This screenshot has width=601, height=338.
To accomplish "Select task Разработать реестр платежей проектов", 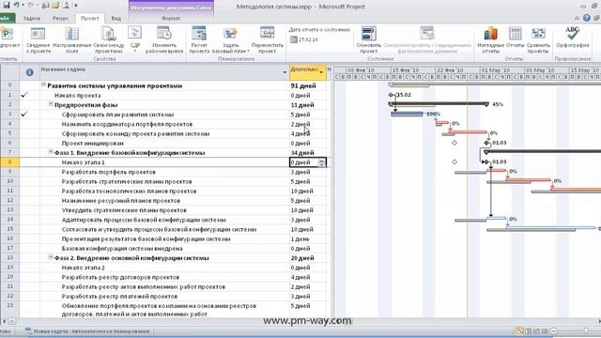I will 119,297.
